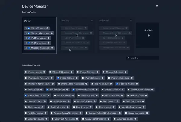Image resolution: width=181 pixels, height=122 pixels.
Task: Click the Samsung suite title
Action: (65, 21)
